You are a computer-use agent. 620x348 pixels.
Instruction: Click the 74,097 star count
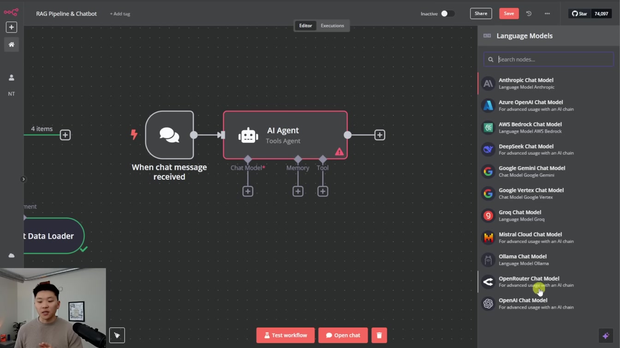pyautogui.click(x=601, y=14)
